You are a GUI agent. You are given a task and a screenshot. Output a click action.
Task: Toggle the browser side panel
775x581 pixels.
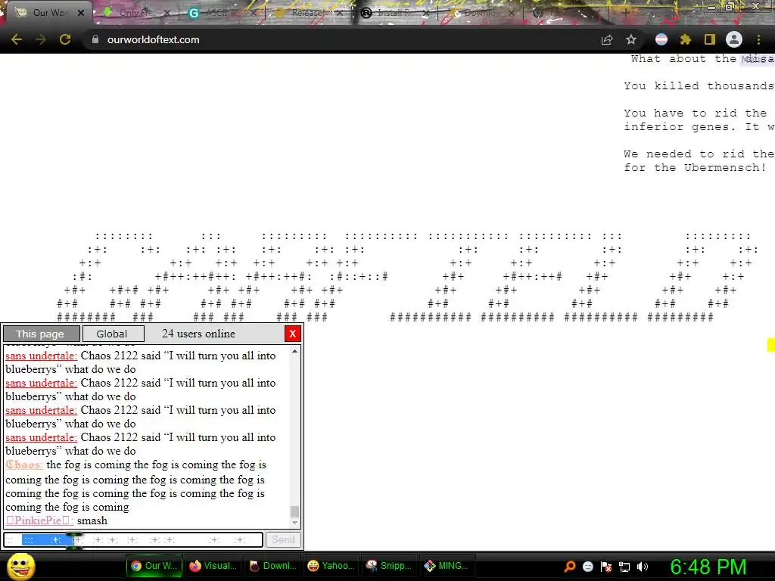[x=710, y=39]
